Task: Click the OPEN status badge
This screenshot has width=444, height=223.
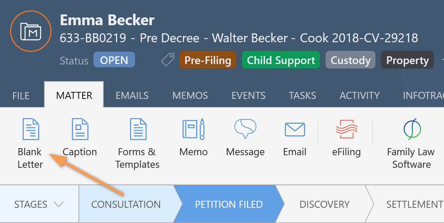Action: coord(114,60)
